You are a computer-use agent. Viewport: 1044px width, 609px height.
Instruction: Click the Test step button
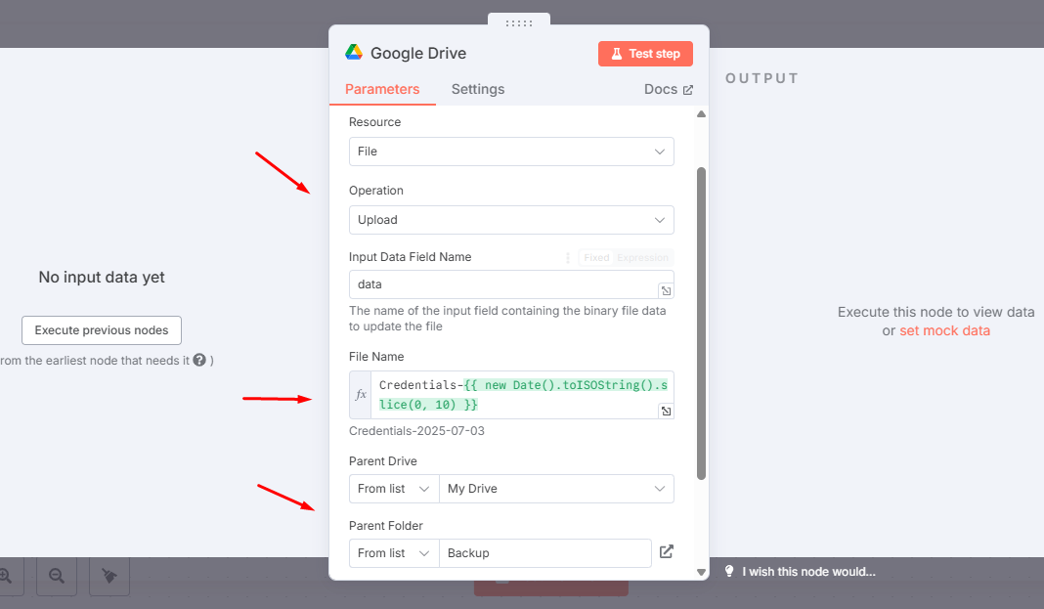(645, 54)
